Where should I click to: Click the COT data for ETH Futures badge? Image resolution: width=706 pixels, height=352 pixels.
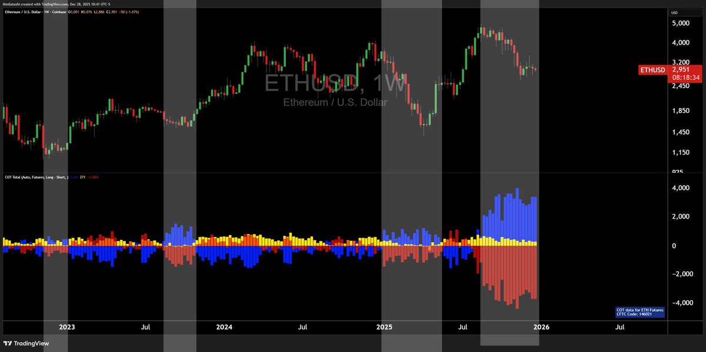(x=639, y=309)
